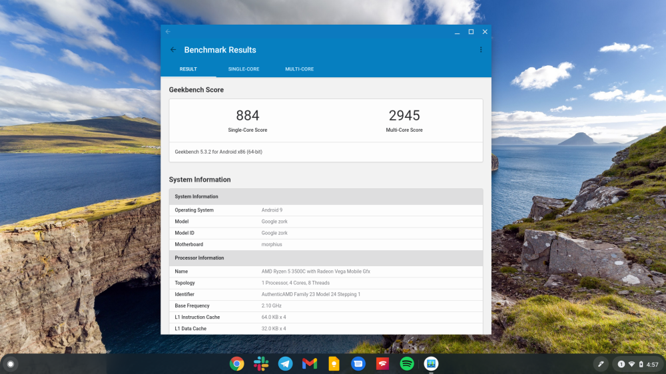Open the Messages app icon

(x=358, y=364)
